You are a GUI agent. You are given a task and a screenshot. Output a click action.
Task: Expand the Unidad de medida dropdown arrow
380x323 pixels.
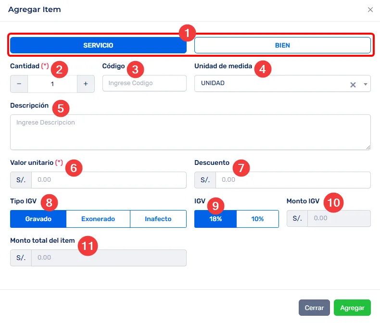pos(365,84)
